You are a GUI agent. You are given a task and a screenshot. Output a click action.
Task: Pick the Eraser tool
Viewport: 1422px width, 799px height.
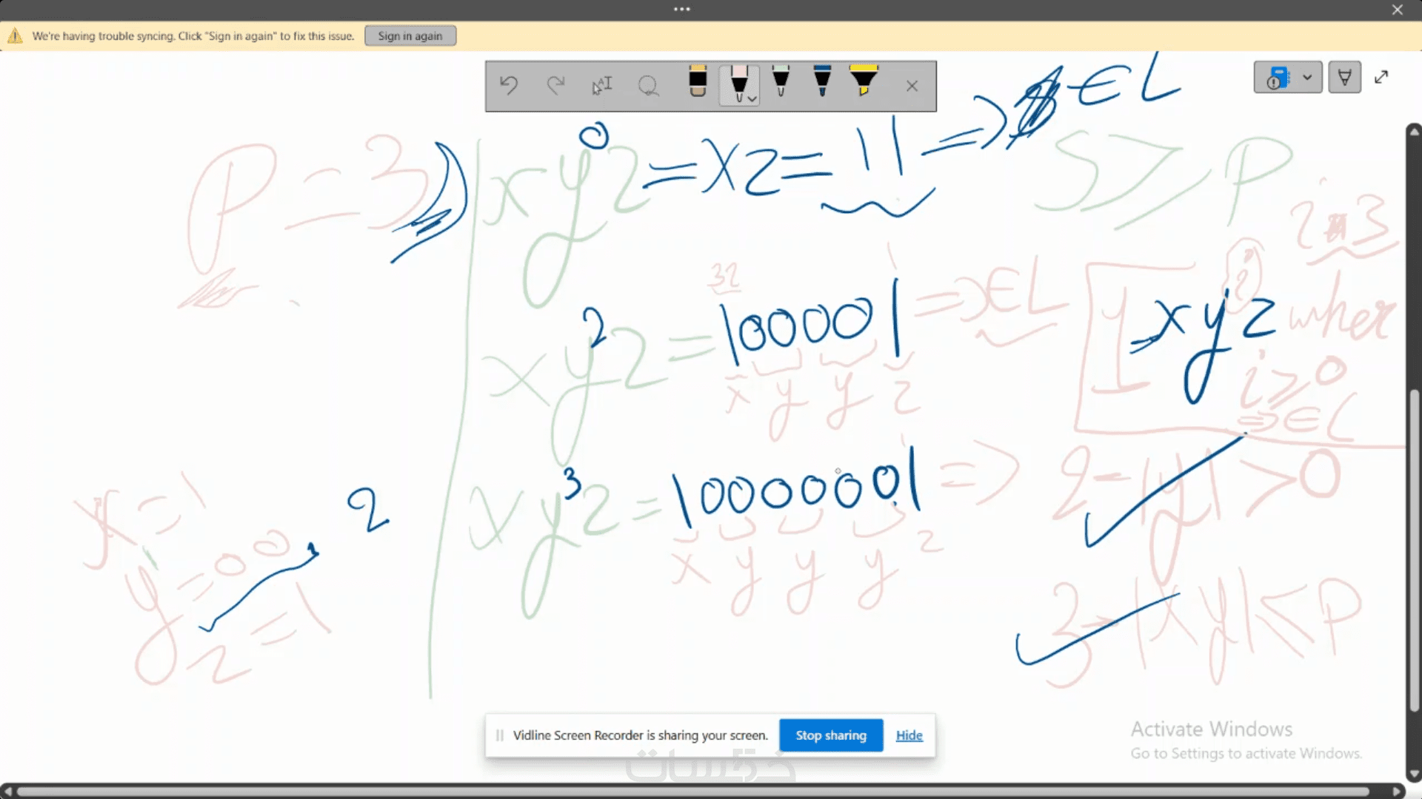(698, 81)
